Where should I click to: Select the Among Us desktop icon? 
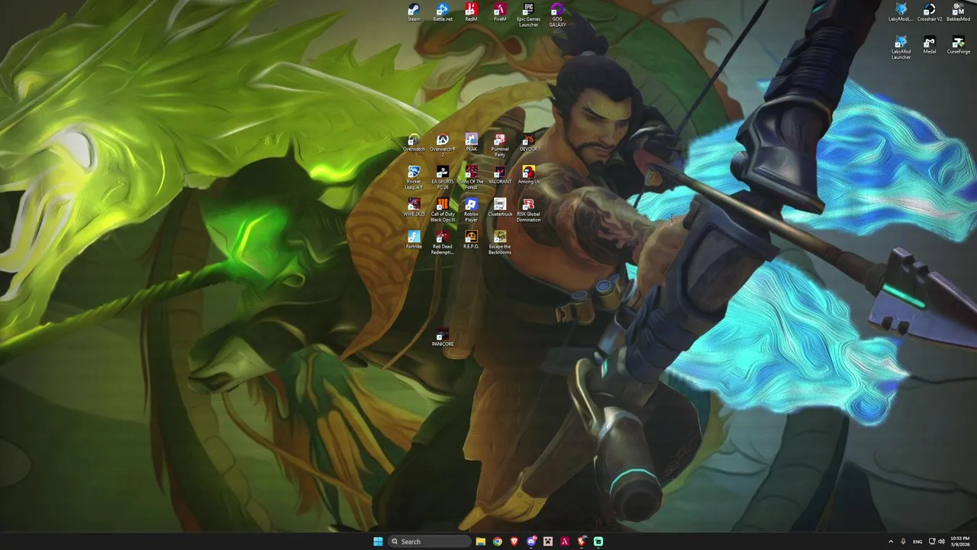tap(528, 176)
